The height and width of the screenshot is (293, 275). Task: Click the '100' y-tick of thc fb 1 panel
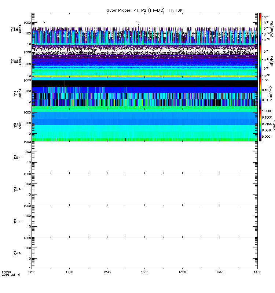tap(28, 216)
